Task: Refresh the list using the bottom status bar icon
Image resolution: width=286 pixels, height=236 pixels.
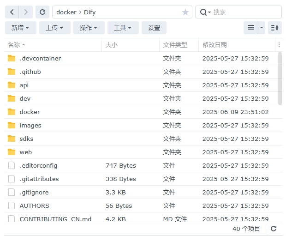Action: coord(274,229)
